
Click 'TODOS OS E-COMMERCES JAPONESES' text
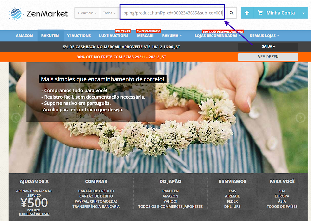pos(170,206)
